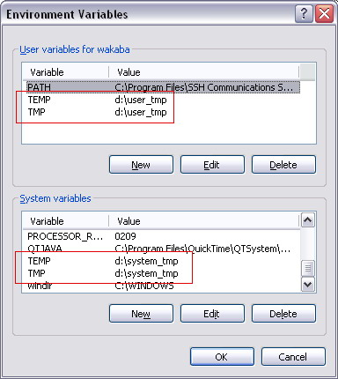Click the user variables Value column header
The height and width of the screenshot is (379, 338).
pyautogui.click(x=204, y=72)
